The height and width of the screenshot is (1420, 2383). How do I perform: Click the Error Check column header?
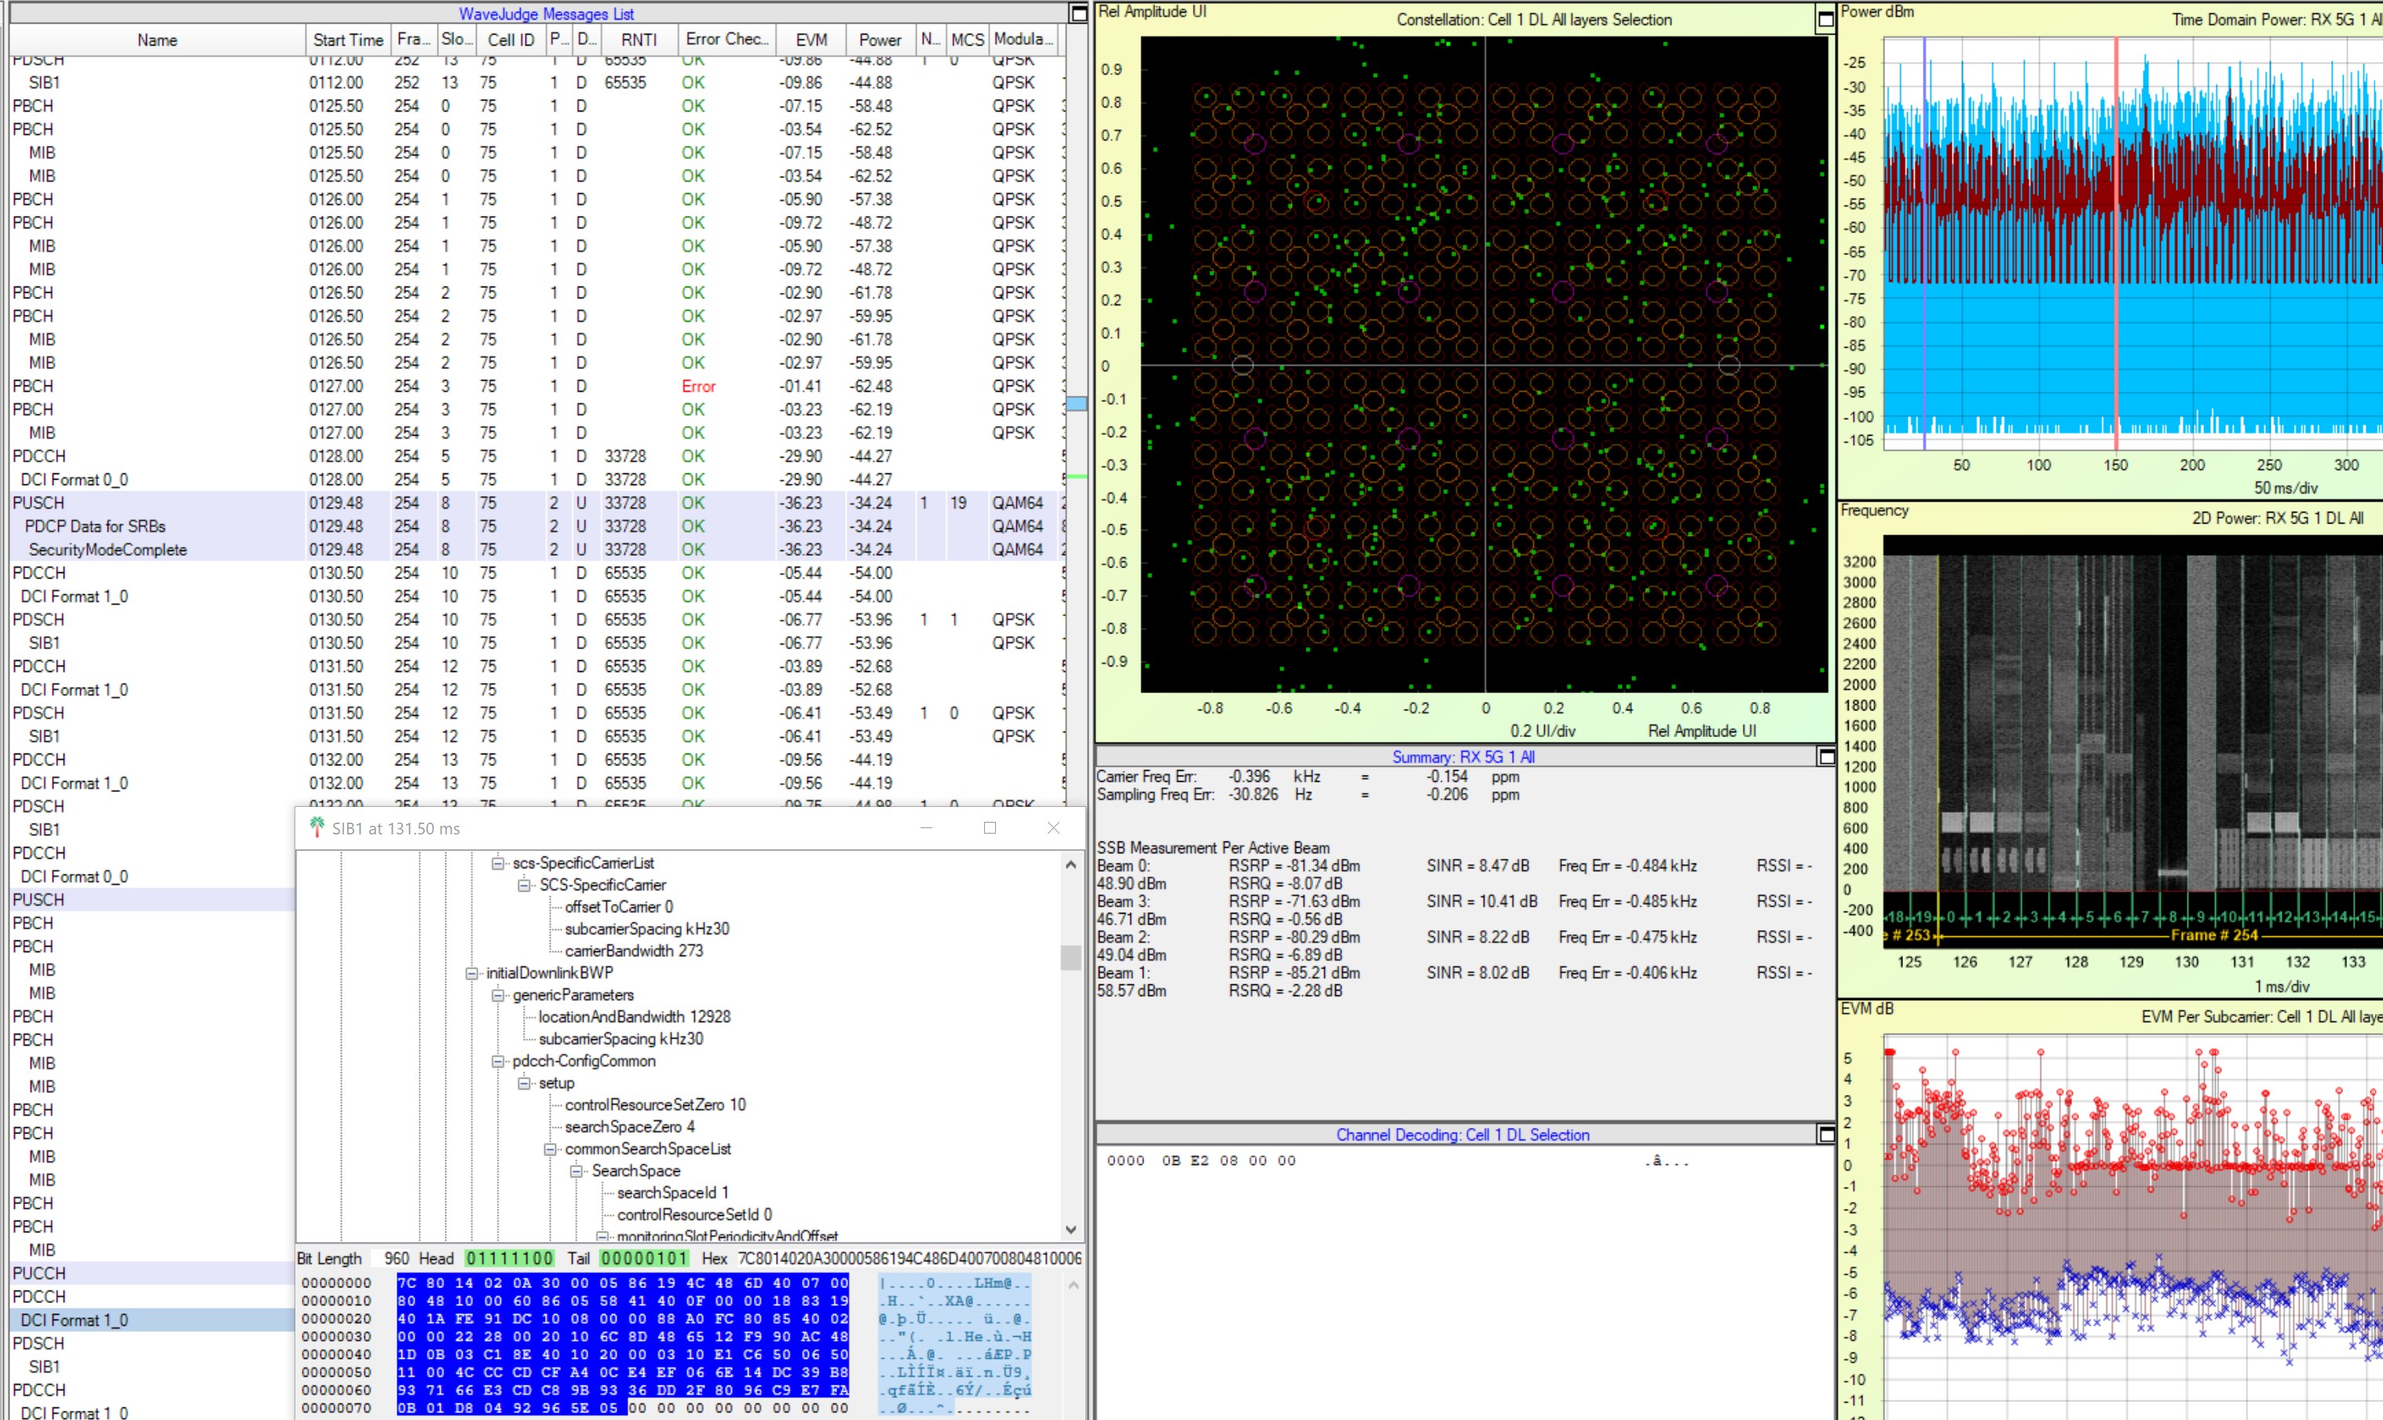click(x=727, y=40)
